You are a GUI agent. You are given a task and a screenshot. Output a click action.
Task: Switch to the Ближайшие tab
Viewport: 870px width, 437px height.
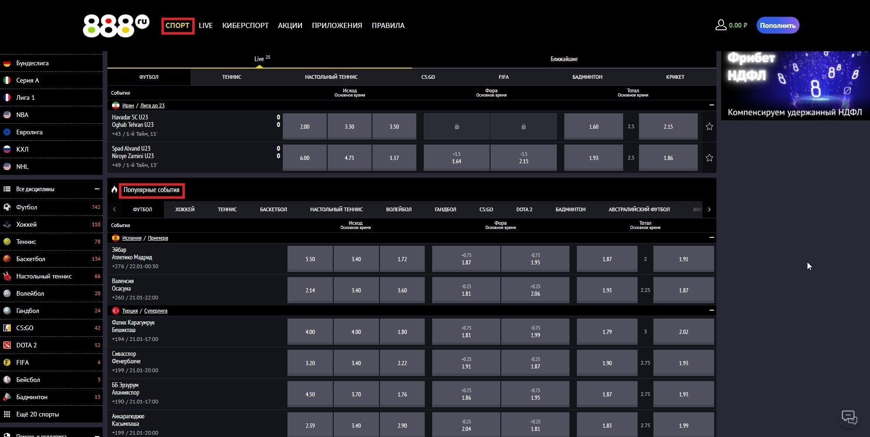coord(564,59)
